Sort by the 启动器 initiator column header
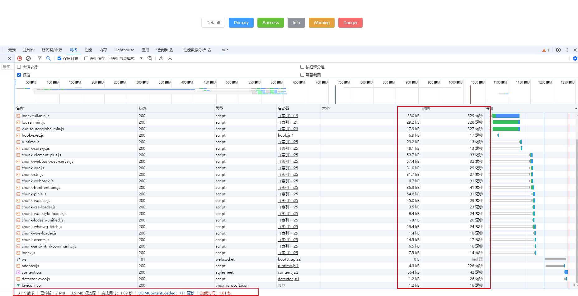 click(299, 108)
